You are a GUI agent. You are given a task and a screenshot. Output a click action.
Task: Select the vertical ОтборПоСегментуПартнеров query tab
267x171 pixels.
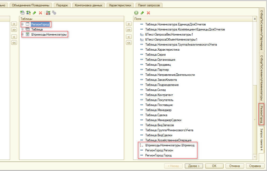pyautogui.click(x=261, y=29)
